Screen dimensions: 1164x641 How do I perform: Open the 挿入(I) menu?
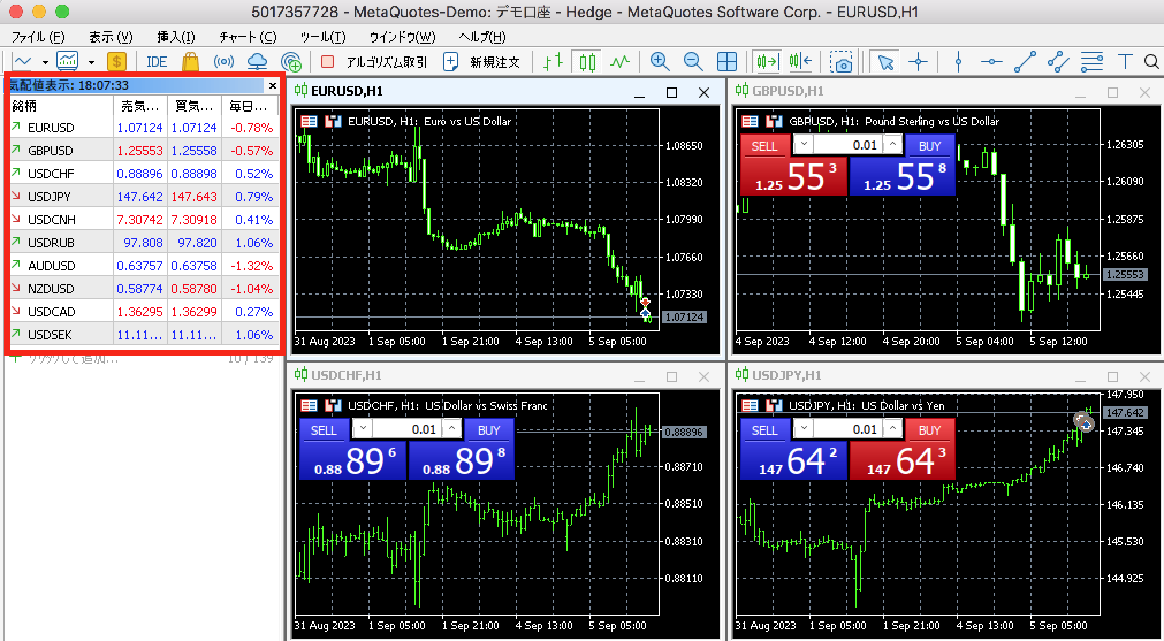click(176, 37)
